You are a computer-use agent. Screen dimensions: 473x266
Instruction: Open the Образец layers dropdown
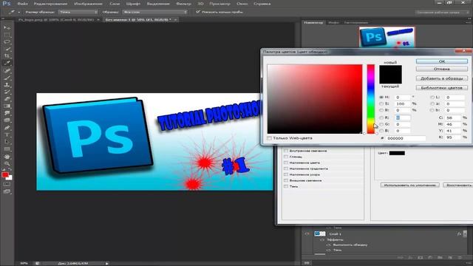[154, 12]
